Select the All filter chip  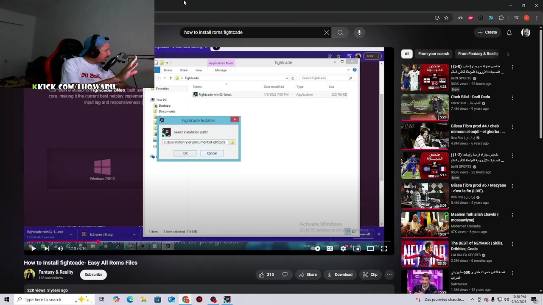(407, 54)
